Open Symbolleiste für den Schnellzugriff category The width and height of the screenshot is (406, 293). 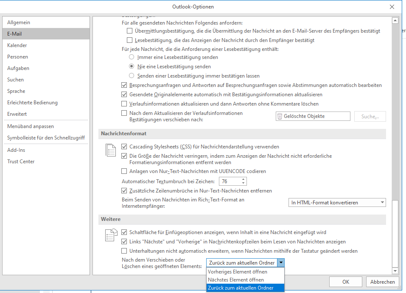46,138
